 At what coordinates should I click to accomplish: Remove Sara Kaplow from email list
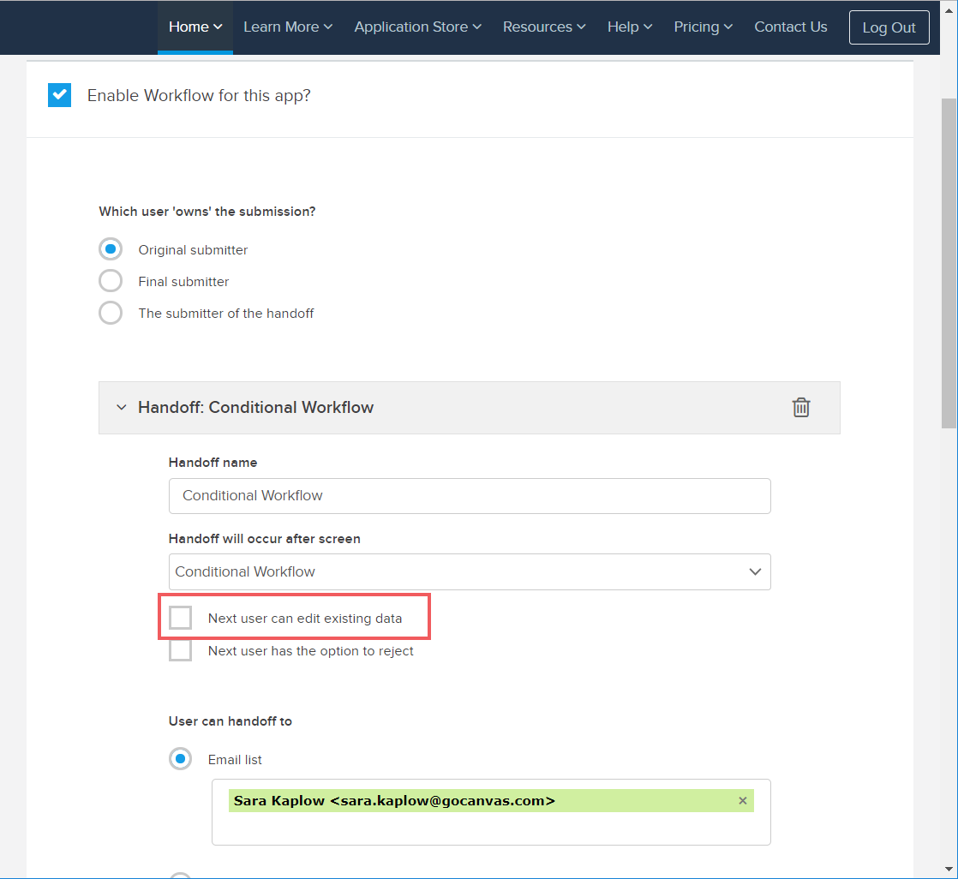point(742,801)
